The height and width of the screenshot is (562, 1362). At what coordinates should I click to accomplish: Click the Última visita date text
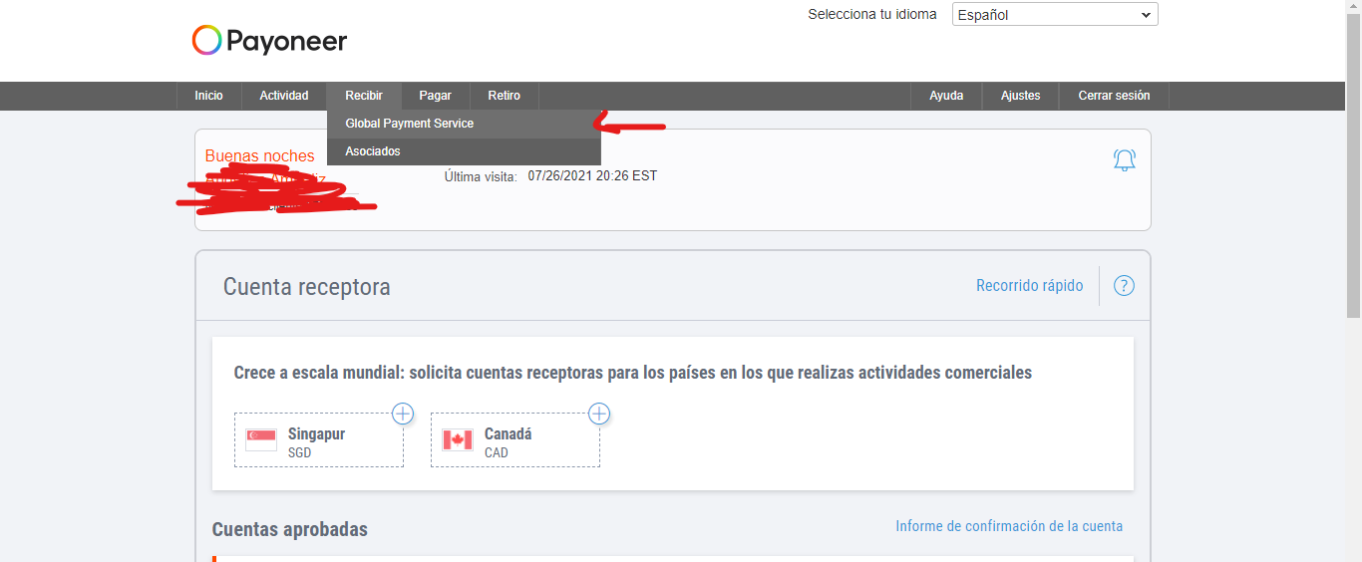pyautogui.click(x=592, y=176)
